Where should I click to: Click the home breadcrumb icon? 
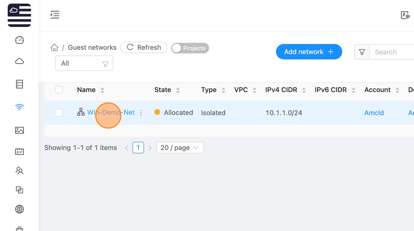54,48
